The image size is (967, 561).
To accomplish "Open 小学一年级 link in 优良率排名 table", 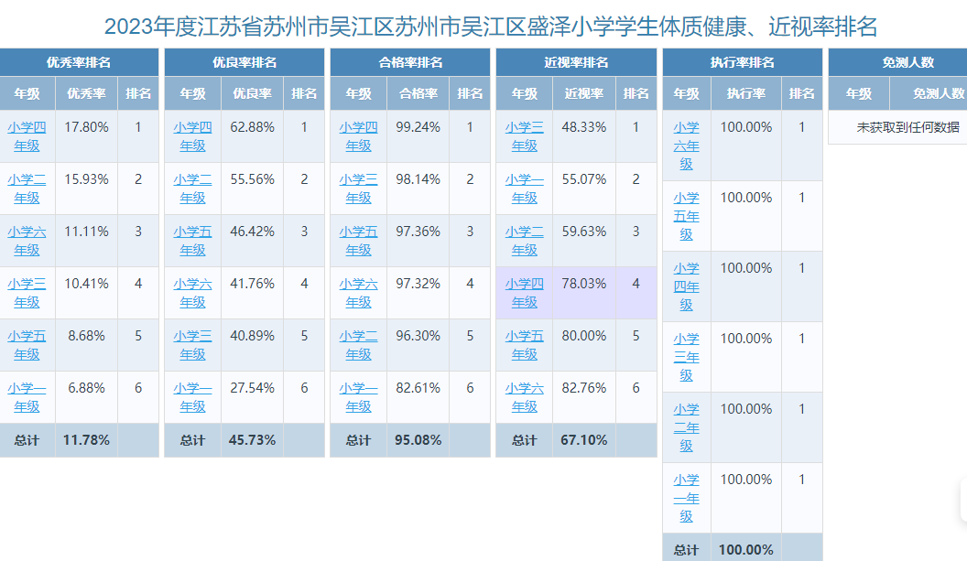I will coord(192,397).
